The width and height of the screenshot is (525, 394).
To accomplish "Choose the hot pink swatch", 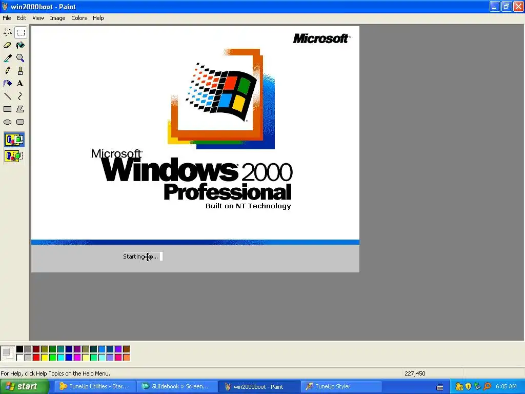I will pos(118,358).
